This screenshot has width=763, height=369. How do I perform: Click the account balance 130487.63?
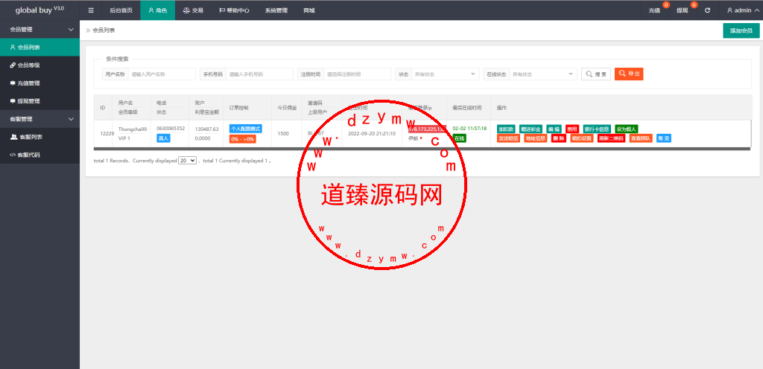point(206,129)
